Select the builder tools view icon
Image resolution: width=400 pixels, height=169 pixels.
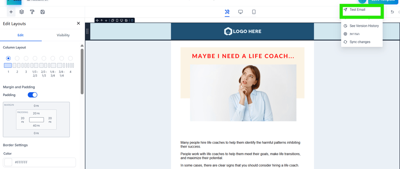(227, 12)
